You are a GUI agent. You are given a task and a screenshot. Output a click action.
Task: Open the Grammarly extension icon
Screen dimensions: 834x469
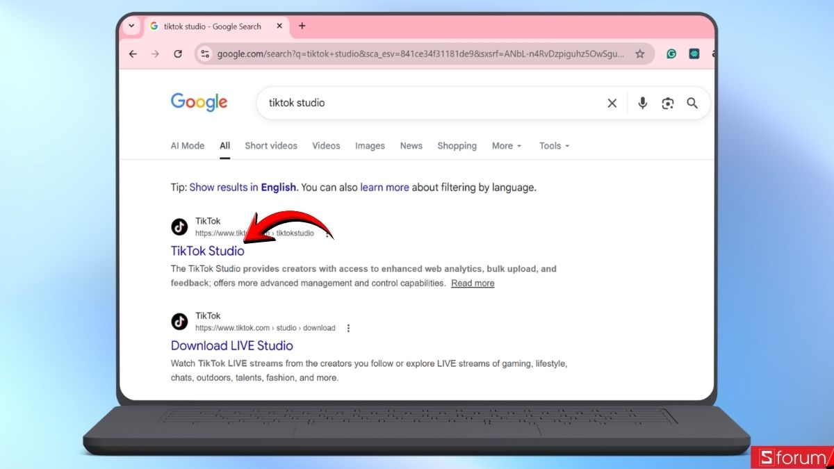(671, 54)
